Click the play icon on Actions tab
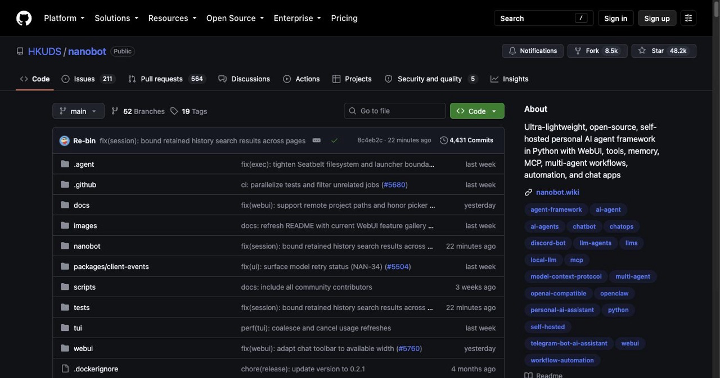720x378 pixels. (x=287, y=79)
